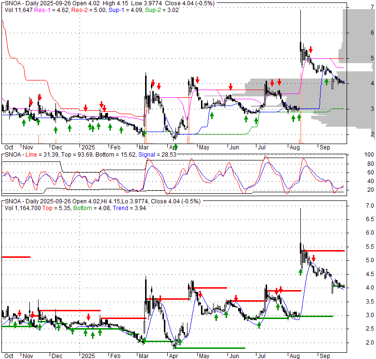Select the 2.5 price level on bottom scale

pos(370,329)
